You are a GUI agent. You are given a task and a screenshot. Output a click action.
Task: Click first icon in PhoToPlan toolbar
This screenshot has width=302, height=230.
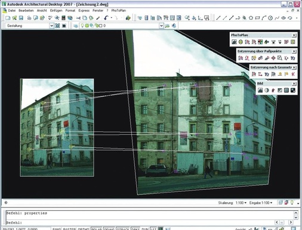point(234,42)
